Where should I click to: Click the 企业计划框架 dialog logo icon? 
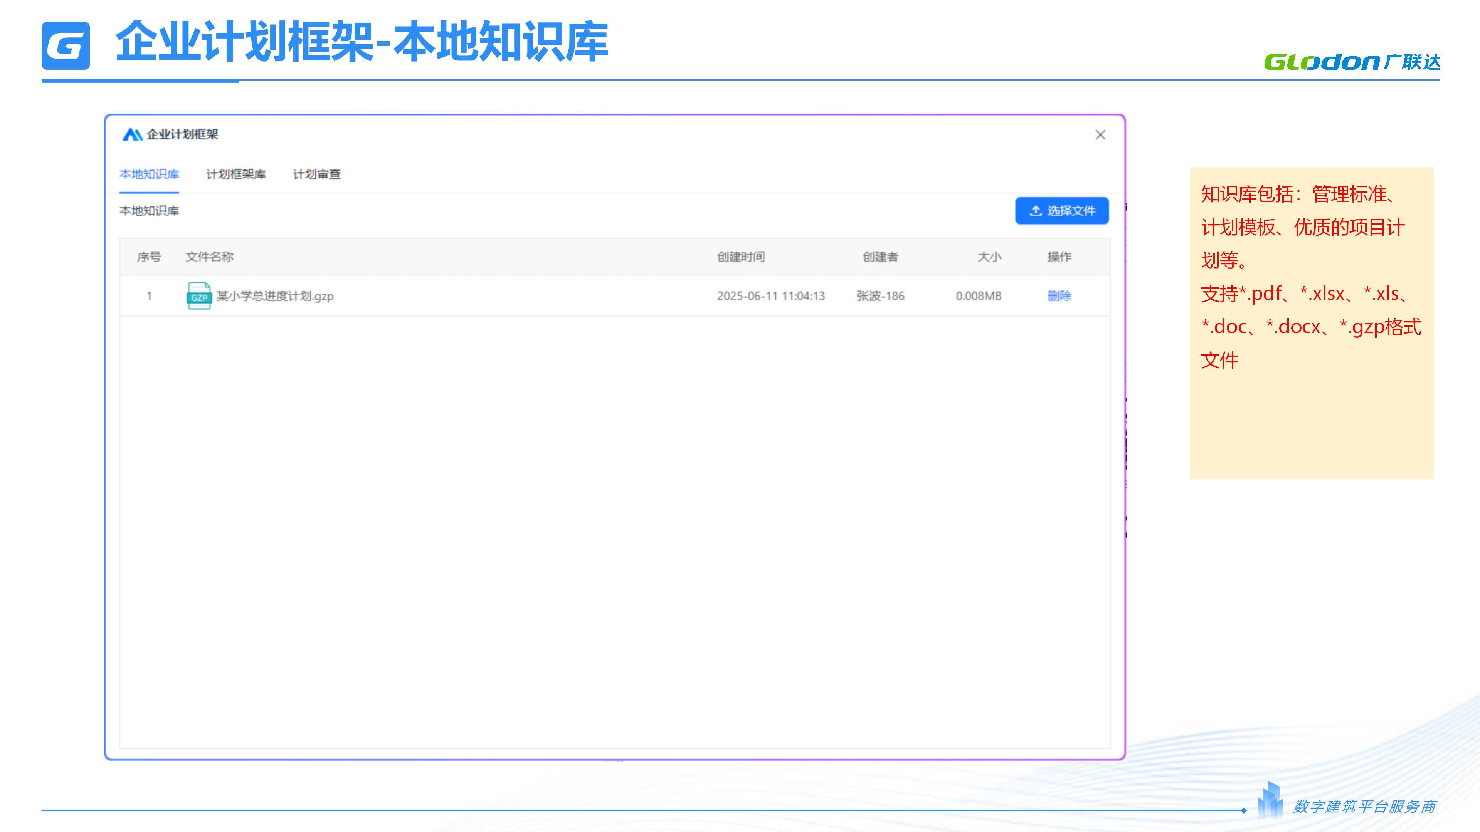click(x=132, y=134)
